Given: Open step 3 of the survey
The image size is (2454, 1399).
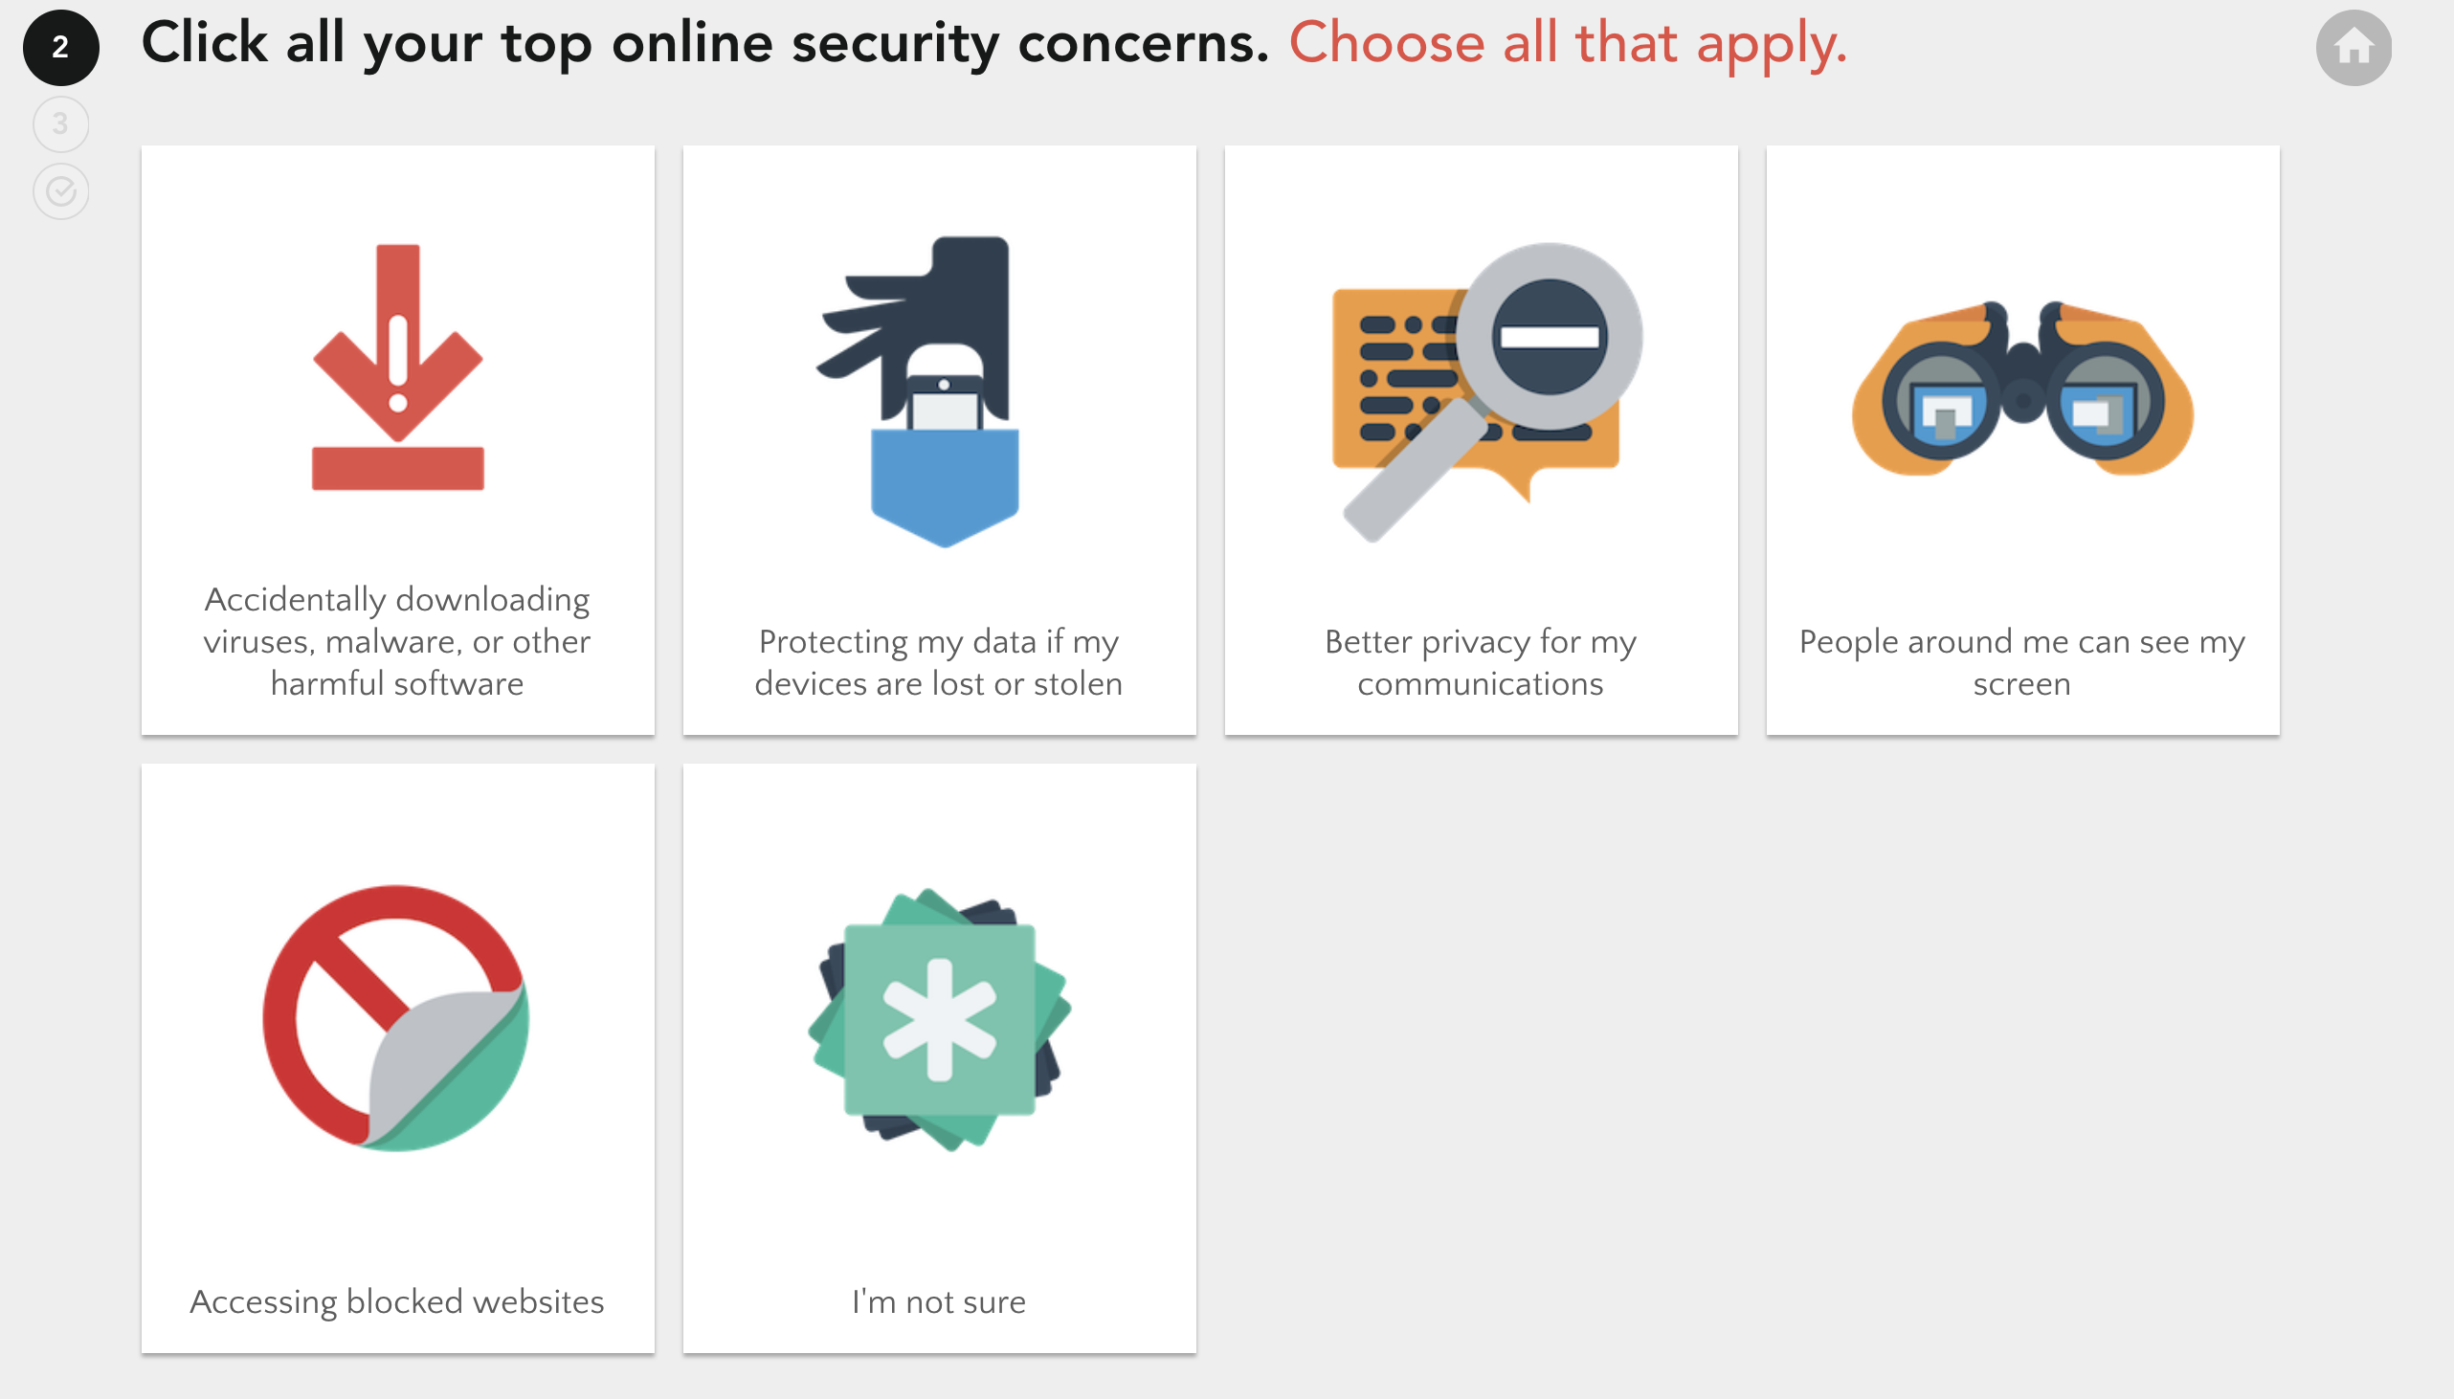Looking at the screenshot, I should (59, 123).
